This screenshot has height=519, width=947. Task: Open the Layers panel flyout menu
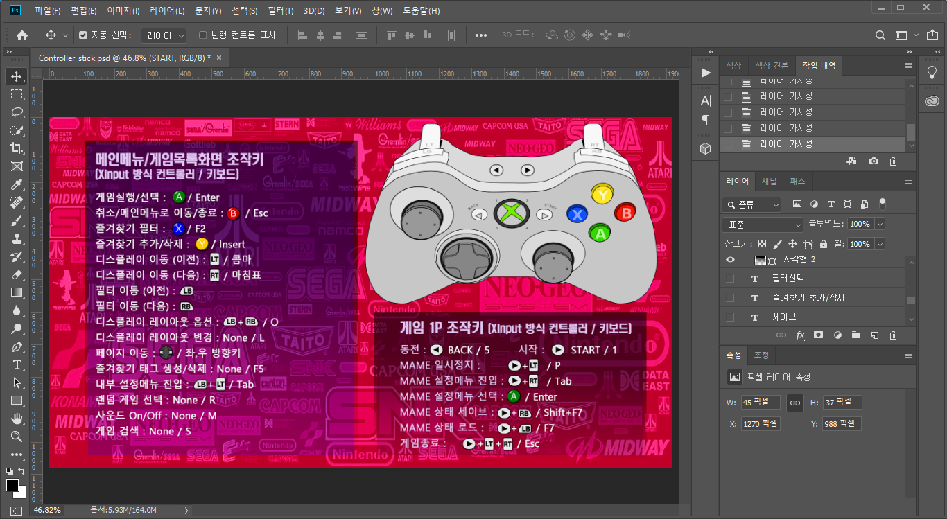tap(909, 182)
